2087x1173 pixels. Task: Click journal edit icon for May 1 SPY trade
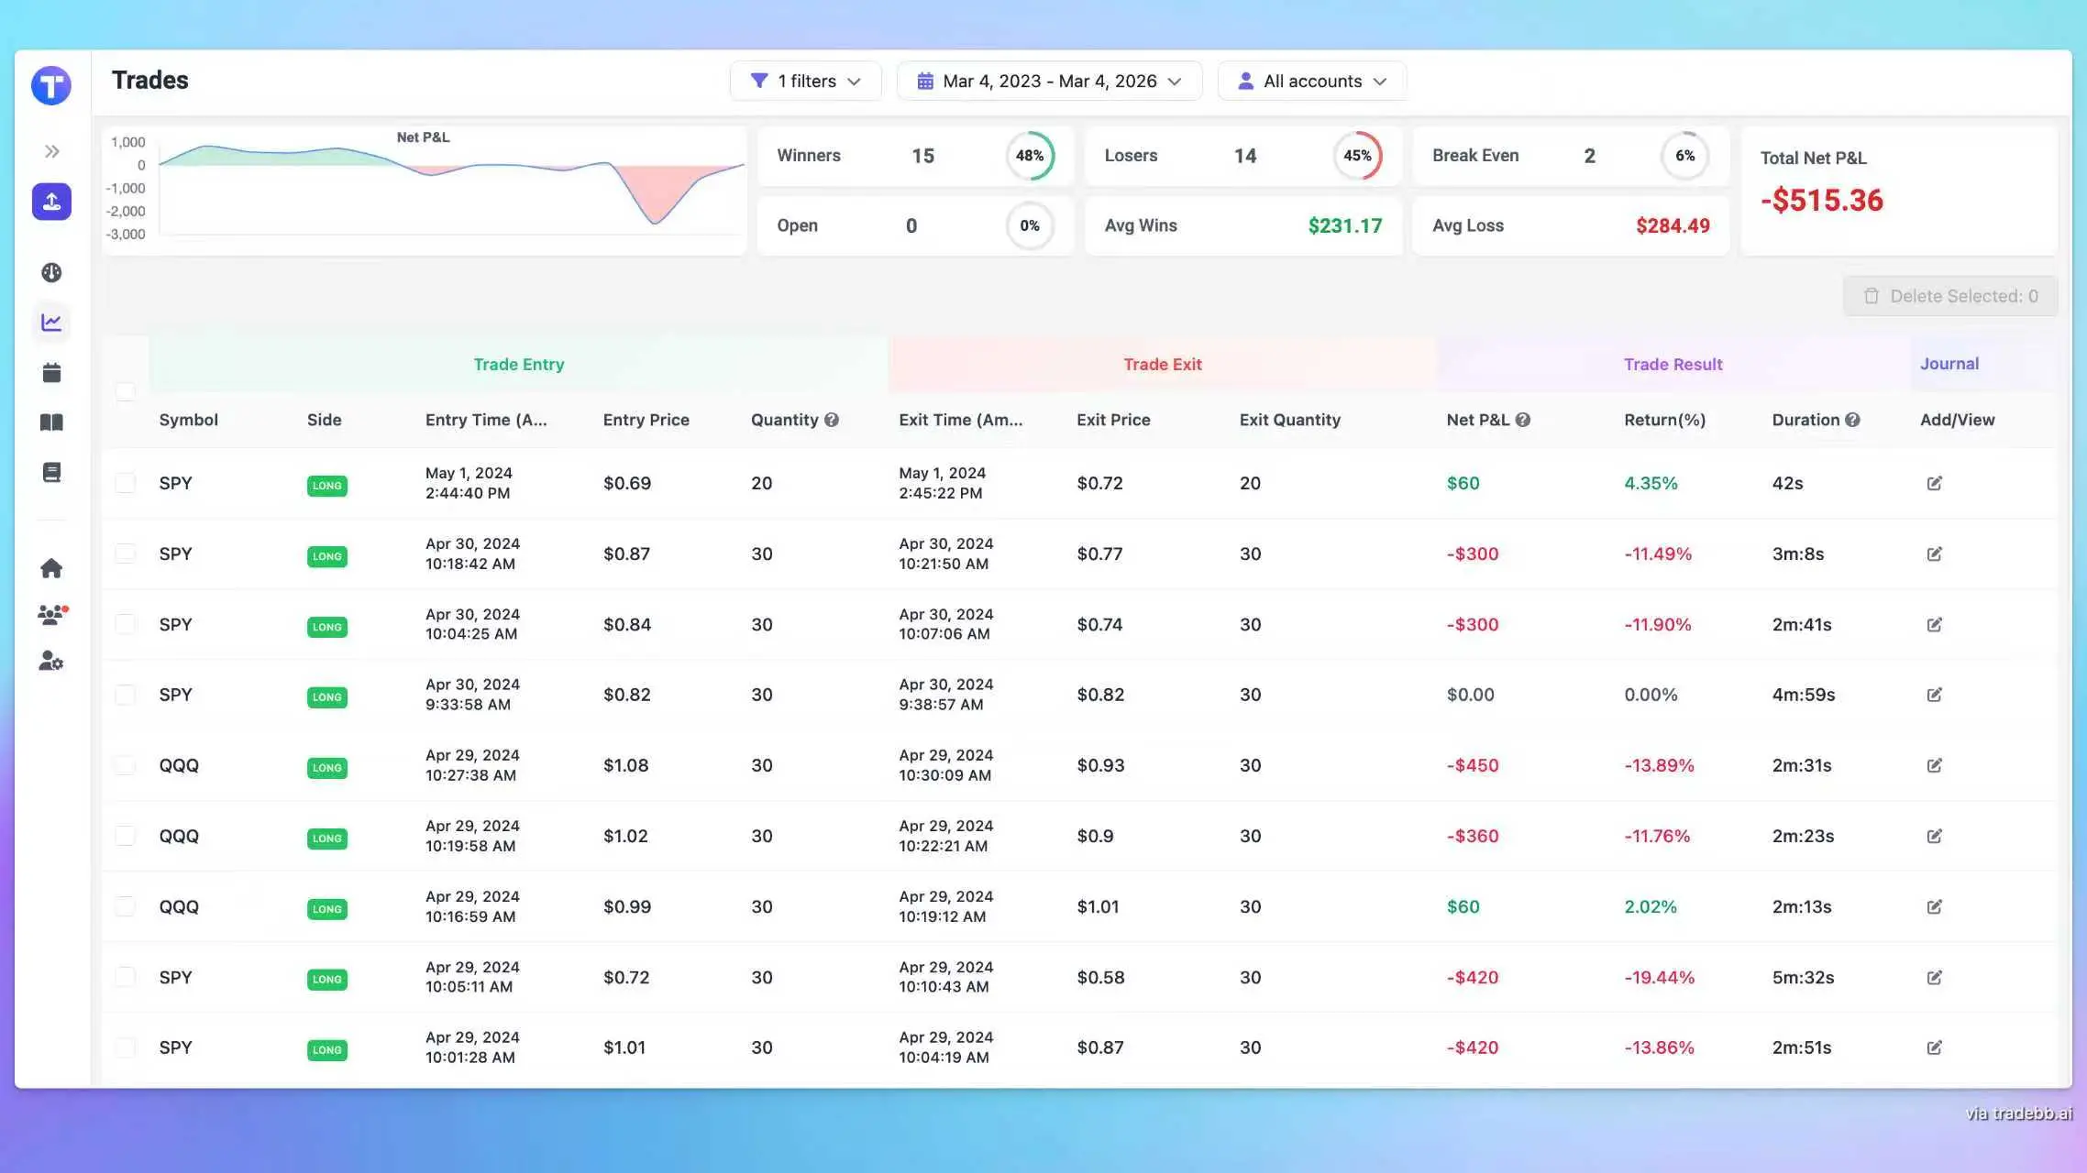coord(1934,483)
